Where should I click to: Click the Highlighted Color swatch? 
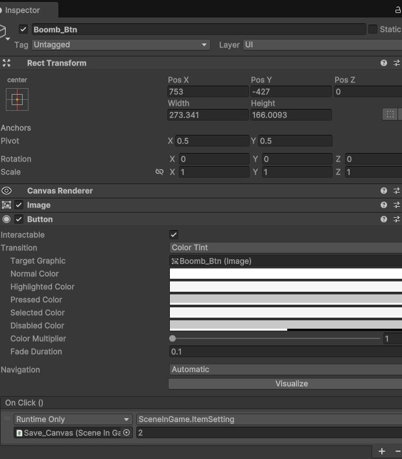[286, 287]
